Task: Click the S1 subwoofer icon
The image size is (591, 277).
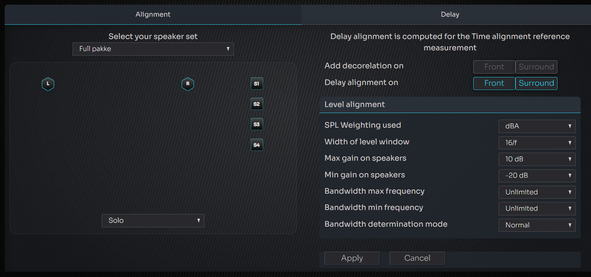Action: pyautogui.click(x=257, y=84)
